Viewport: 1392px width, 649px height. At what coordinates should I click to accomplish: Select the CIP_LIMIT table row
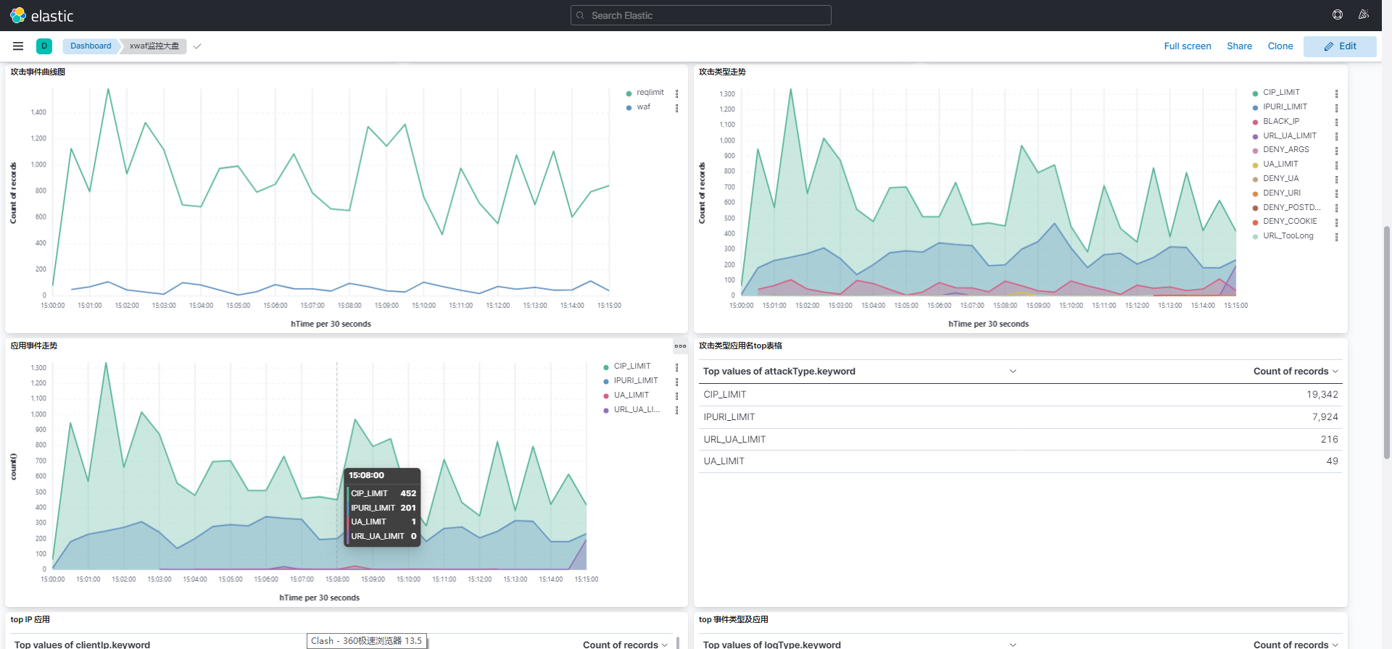1020,395
